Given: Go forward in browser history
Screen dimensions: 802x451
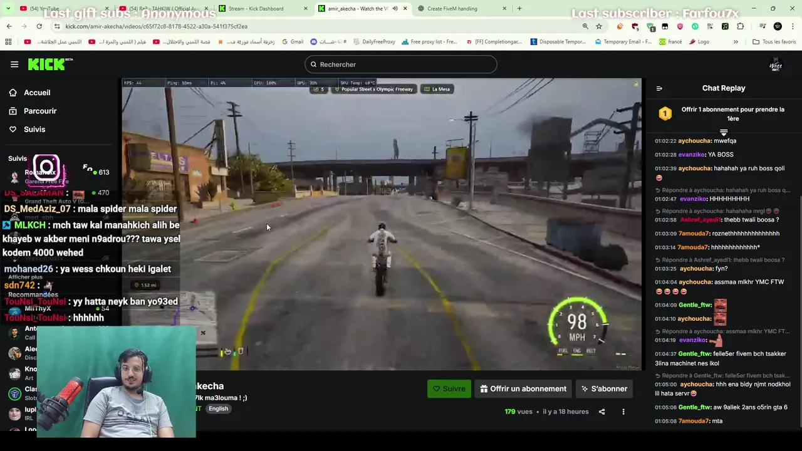Looking at the screenshot, I should pyautogui.click(x=24, y=26).
